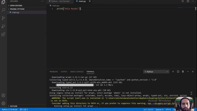Click the 'Downloading wrapt-1.12.1.tar.gz' terminal line

point(74,77)
